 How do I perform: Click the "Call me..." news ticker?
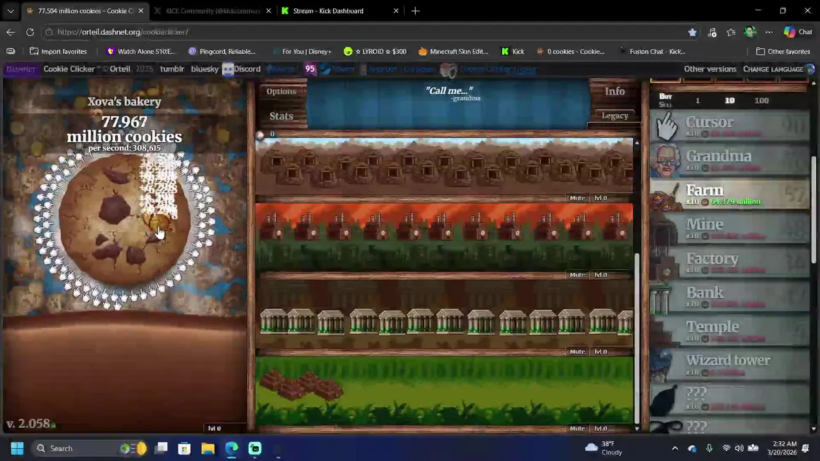[450, 93]
